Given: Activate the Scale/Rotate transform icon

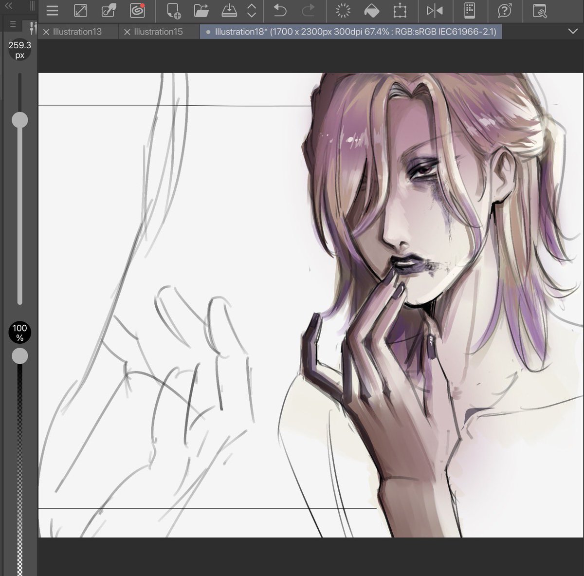Looking at the screenshot, I should (x=400, y=10).
